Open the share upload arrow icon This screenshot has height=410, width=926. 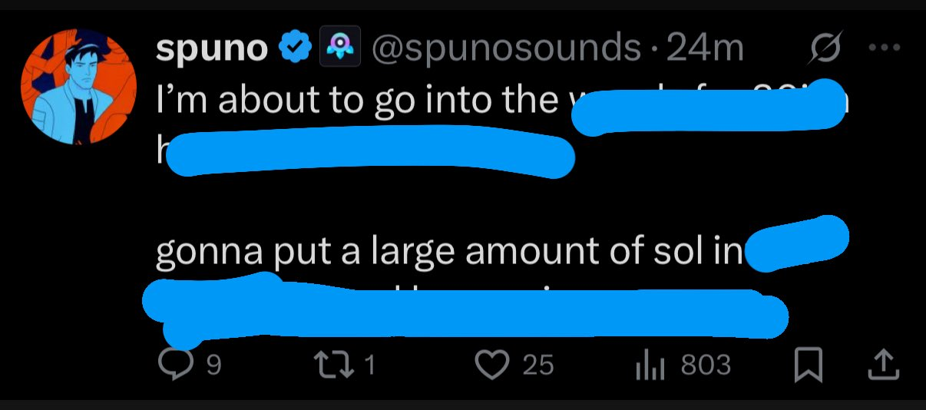882,365
